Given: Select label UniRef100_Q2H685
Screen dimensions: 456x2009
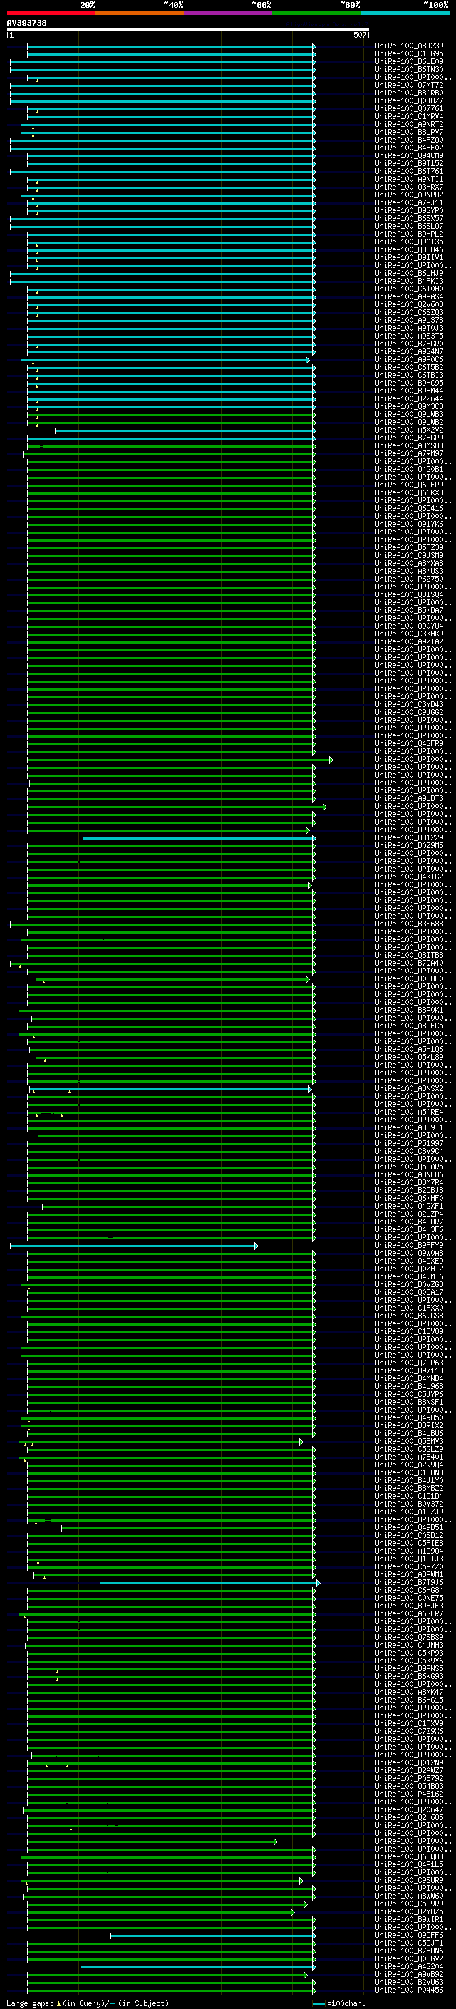Looking at the screenshot, I should 409,1817.
